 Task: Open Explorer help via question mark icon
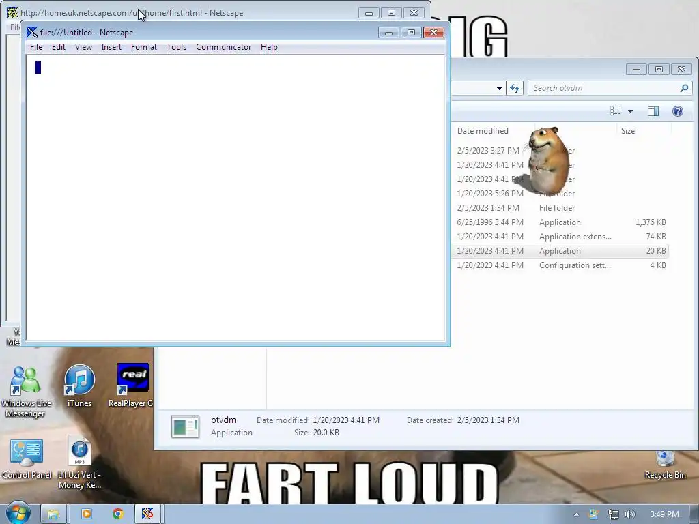point(678,111)
